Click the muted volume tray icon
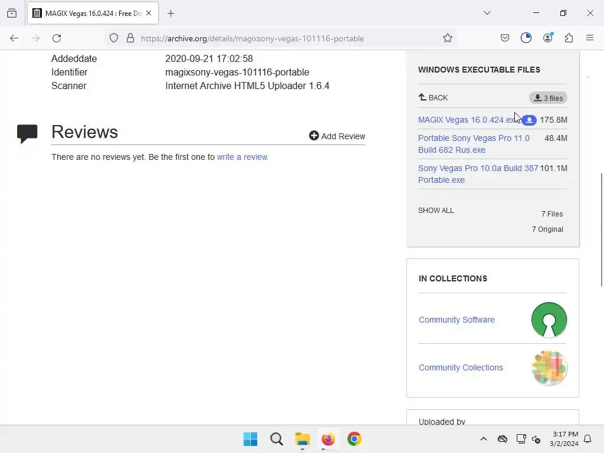The height and width of the screenshot is (453, 604). point(536,439)
